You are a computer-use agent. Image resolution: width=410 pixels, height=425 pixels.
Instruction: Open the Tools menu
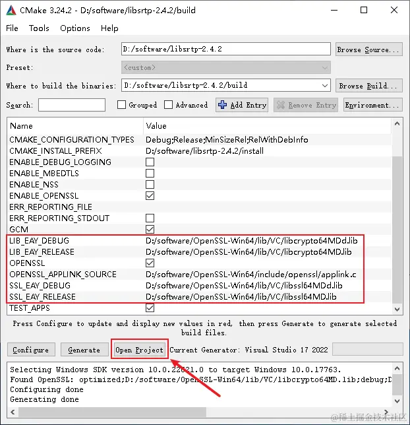pyautogui.click(x=39, y=28)
